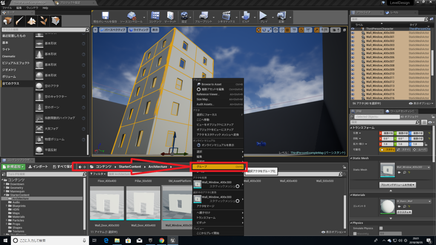Toggle scale snapping icon

[316, 30]
